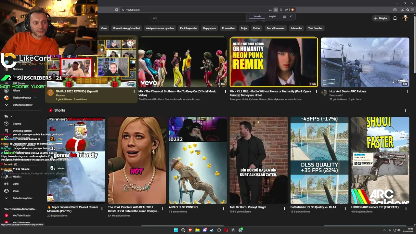Click the bookmark icon beside the address bar
The width and height of the screenshot is (416, 234).
(x=116, y=10)
